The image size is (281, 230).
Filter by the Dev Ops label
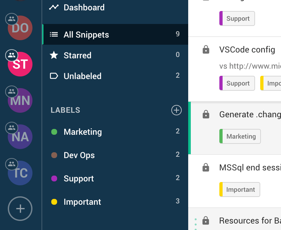point(79,155)
